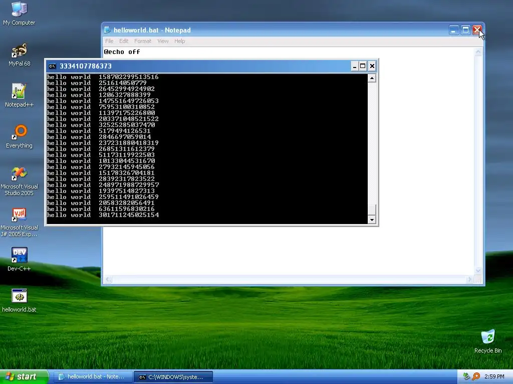Click the console line ending 259511491026459
This screenshot has height=384, width=513.
[x=103, y=197]
